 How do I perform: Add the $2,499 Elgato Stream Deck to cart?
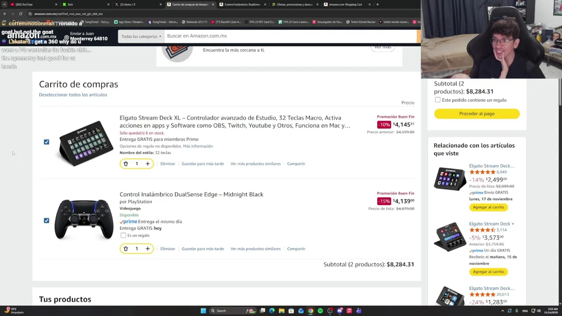tap(488, 207)
